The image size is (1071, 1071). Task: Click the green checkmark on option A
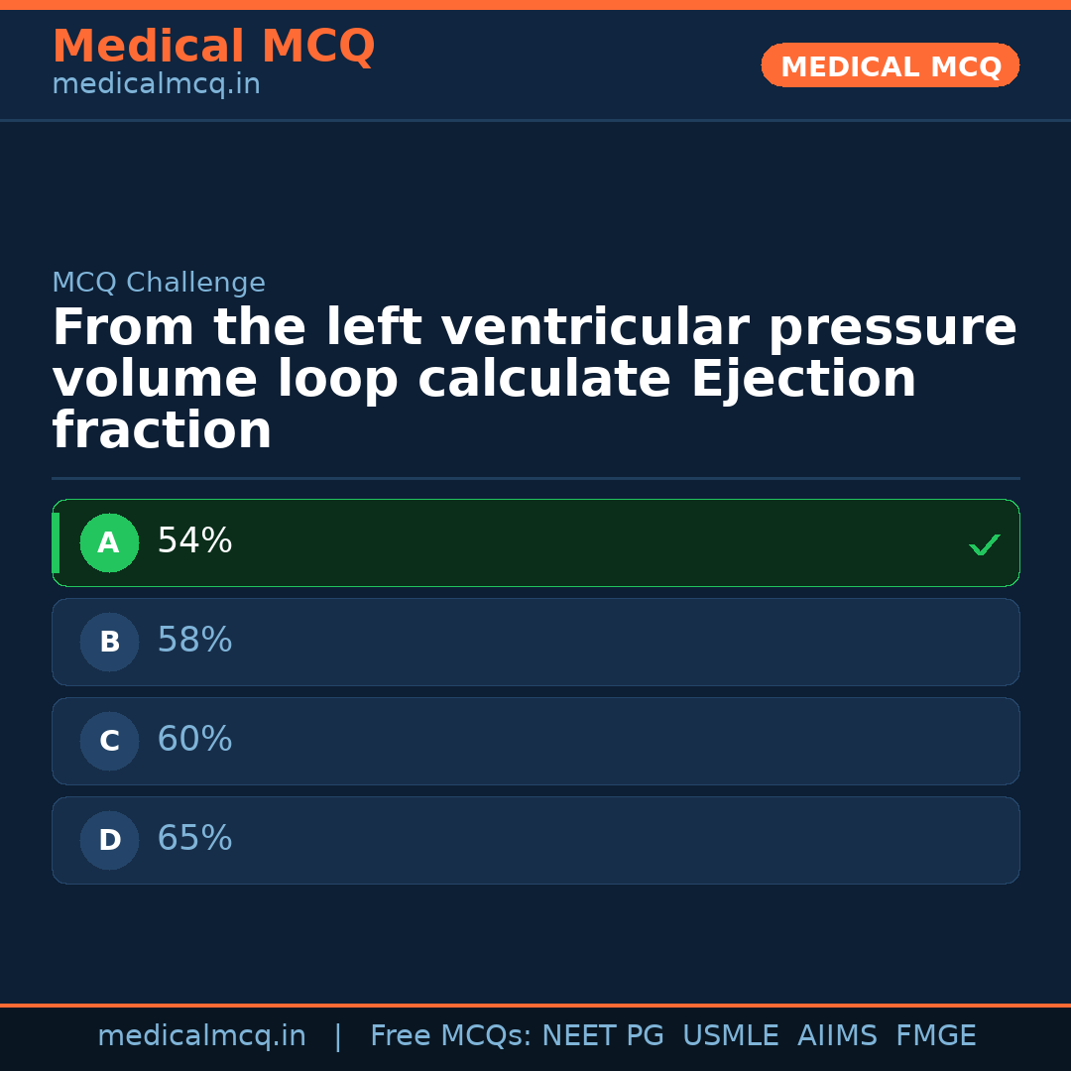984,544
